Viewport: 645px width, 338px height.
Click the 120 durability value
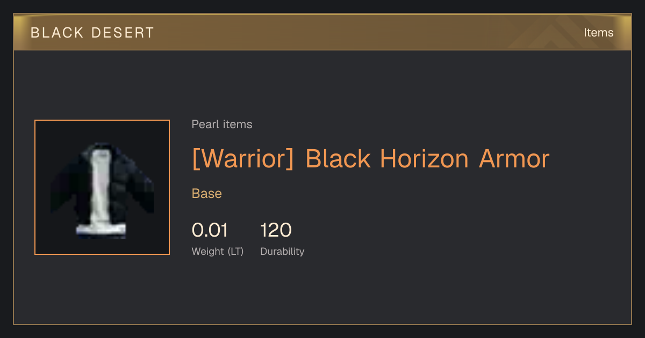click(x=276, y=230)
